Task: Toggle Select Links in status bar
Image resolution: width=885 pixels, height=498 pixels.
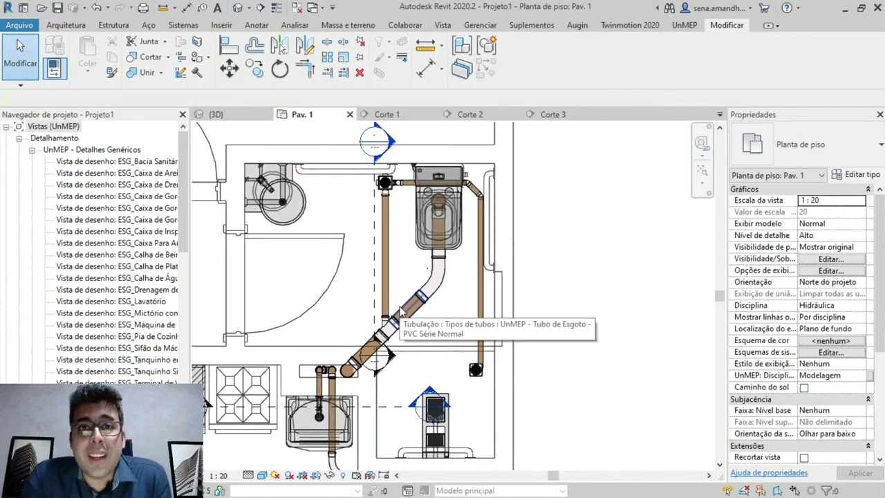Action: click(x=727, y=490)
